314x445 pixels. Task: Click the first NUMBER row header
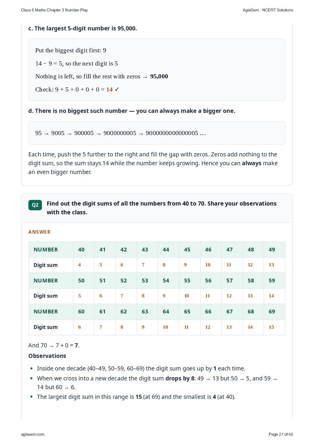pyautogui.click(x=51, y=250)
